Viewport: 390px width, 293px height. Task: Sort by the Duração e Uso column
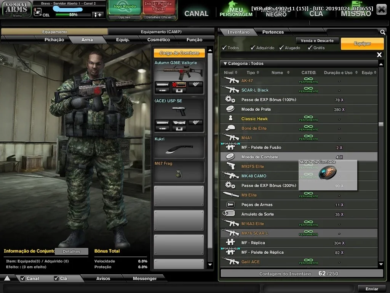[x=341, y=72]
